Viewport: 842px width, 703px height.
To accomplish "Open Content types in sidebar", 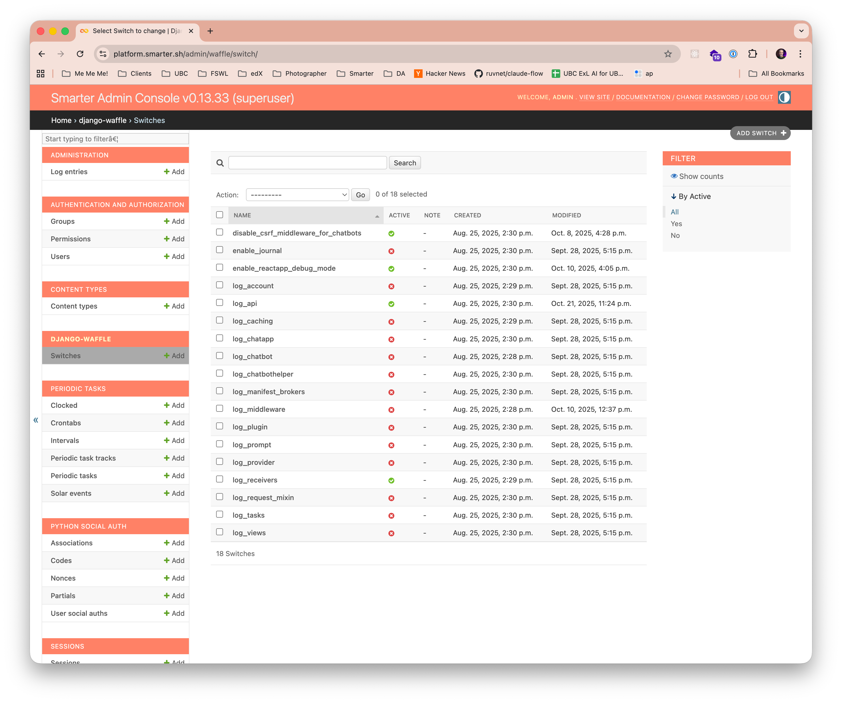I will pos(74,306).
